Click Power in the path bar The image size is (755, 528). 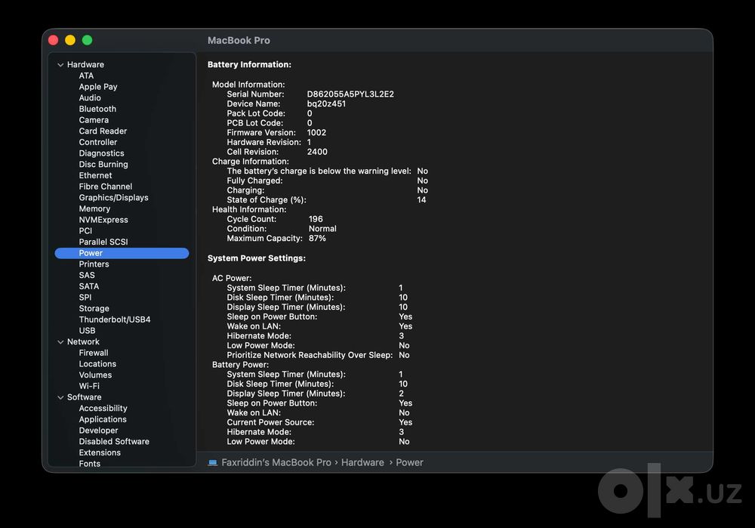click(409, 462)
